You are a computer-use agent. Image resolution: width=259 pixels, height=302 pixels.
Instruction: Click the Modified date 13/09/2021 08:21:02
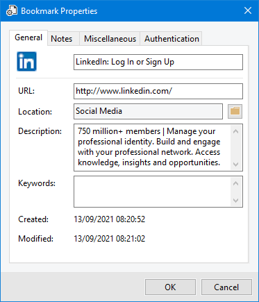coord(110,239)
